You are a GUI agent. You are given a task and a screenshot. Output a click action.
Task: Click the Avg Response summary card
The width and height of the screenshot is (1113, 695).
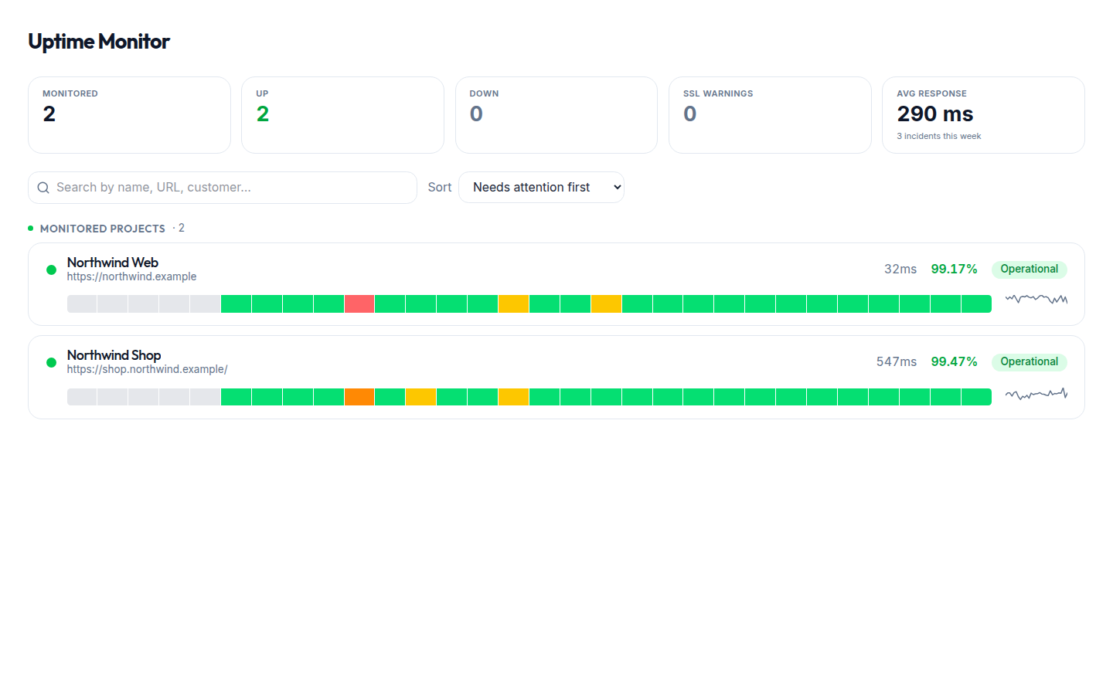click(983, 115)
